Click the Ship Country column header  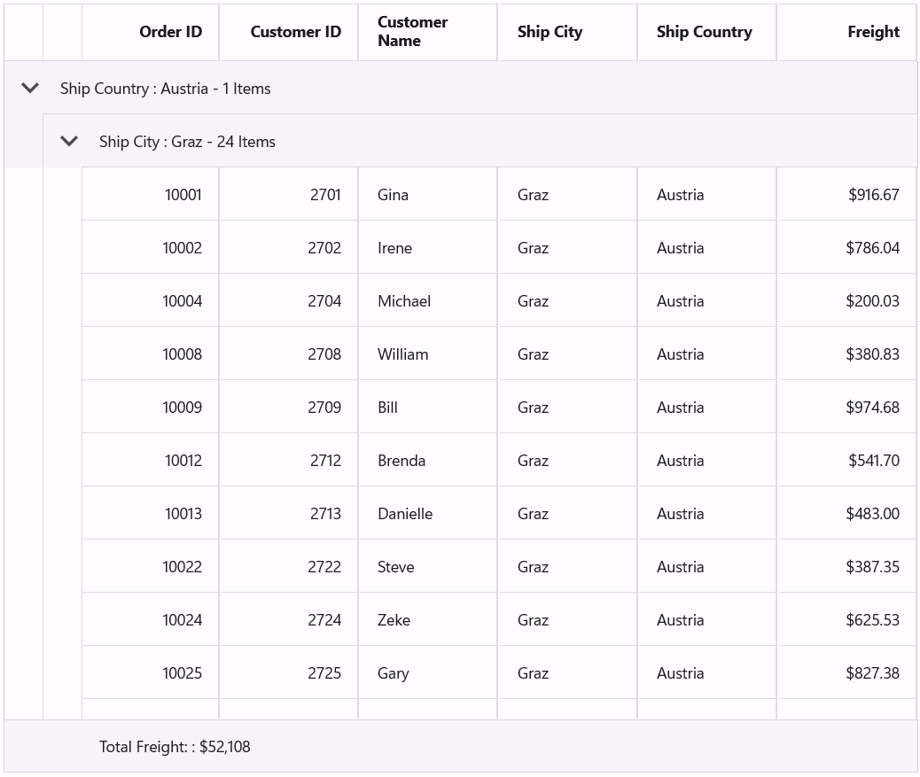pos(704,32)
